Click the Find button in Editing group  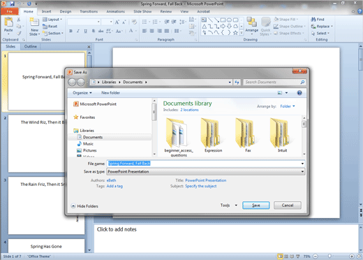click(318, 20)
